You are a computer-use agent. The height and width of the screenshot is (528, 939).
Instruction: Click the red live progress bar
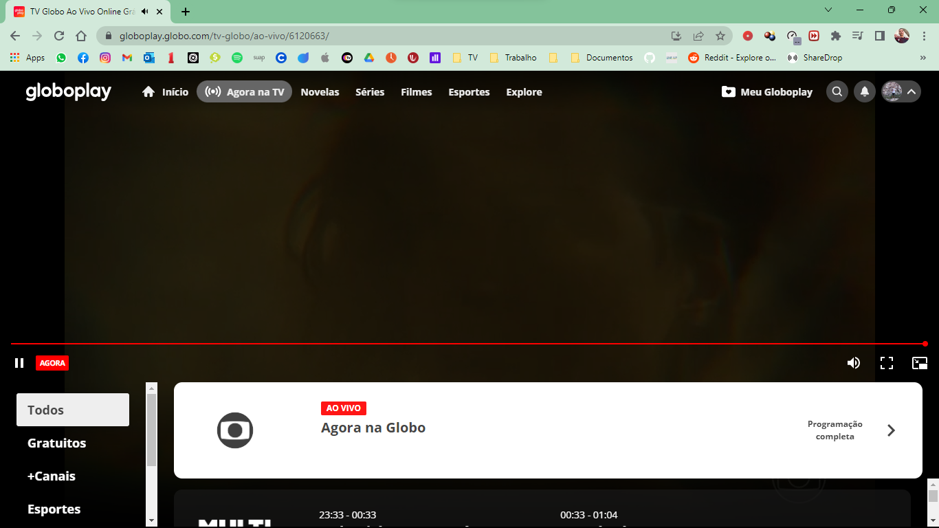[467, 344]
